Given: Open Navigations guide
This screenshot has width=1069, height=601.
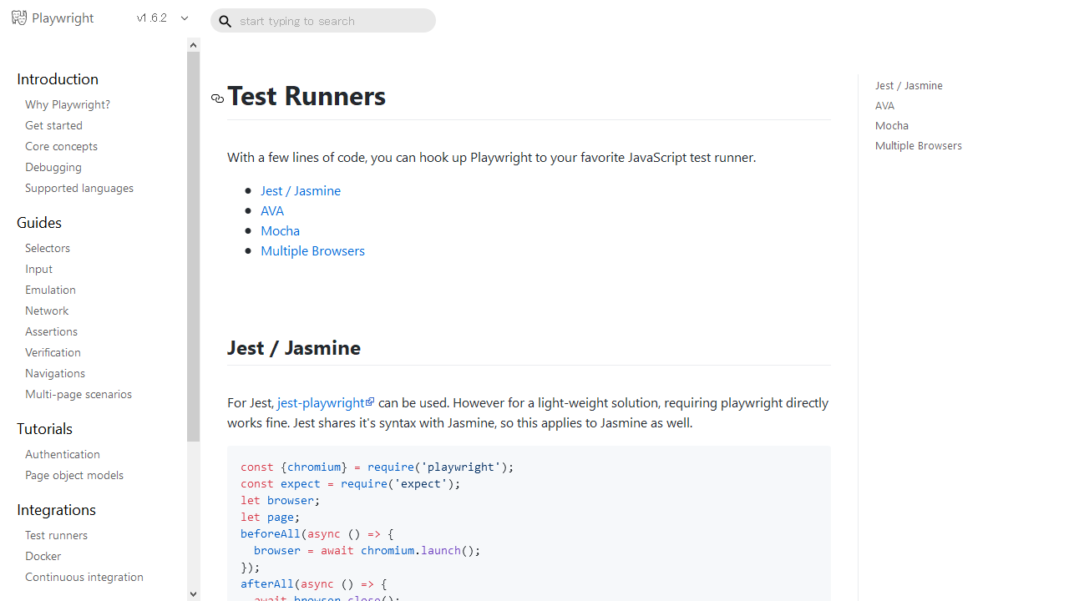Looking at the screenshot, I should [x=55, y=373].
